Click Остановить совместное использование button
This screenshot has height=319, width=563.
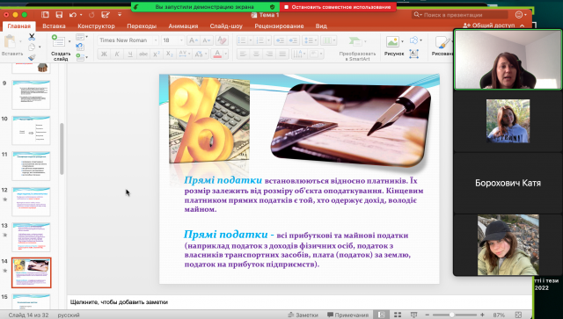[338, 7]
